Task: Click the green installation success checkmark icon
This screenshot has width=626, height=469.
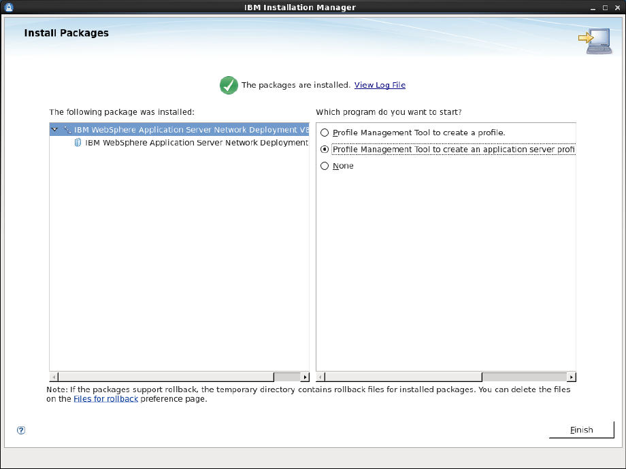Action: [229, 85]
